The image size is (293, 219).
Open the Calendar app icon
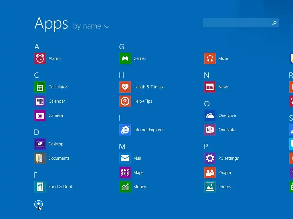click(40, 101)
